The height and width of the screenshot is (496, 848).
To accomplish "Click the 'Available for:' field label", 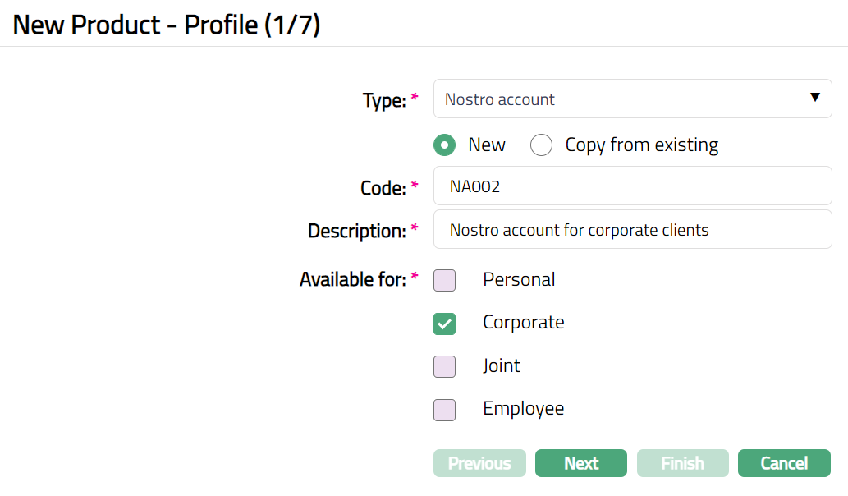I will (352, 280).
